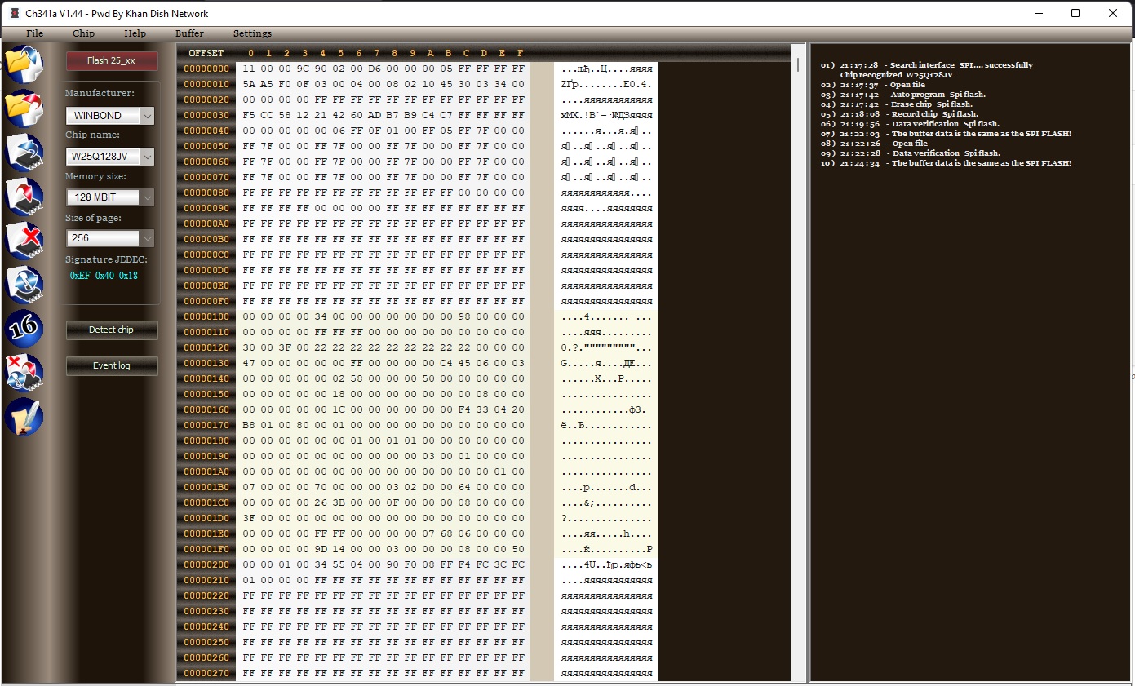Click the auto program chip icon
This screenshot has width=1135, height=686.
[24, 373]
